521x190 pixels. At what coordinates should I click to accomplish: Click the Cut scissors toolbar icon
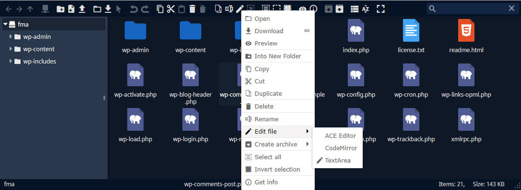(171, 9)
